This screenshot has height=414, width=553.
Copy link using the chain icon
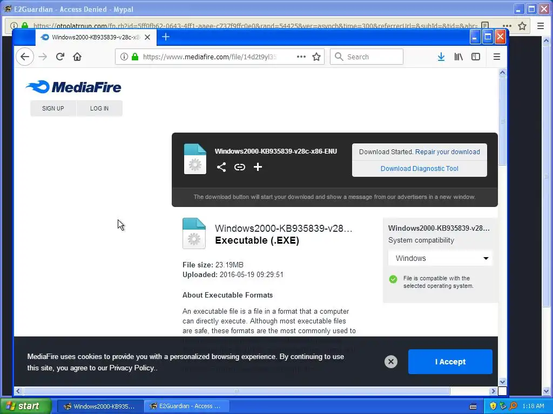pyautogui.click(x=239, y=167)
